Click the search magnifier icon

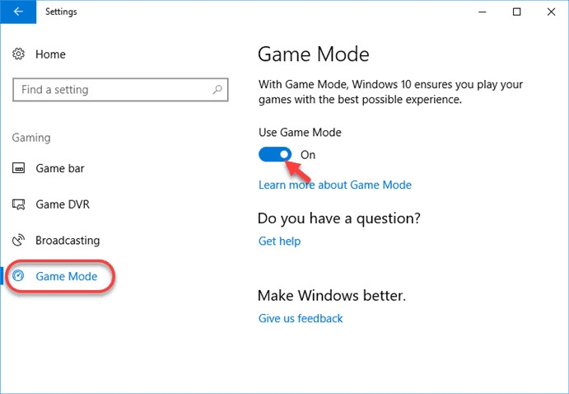(x=217, y=90)
